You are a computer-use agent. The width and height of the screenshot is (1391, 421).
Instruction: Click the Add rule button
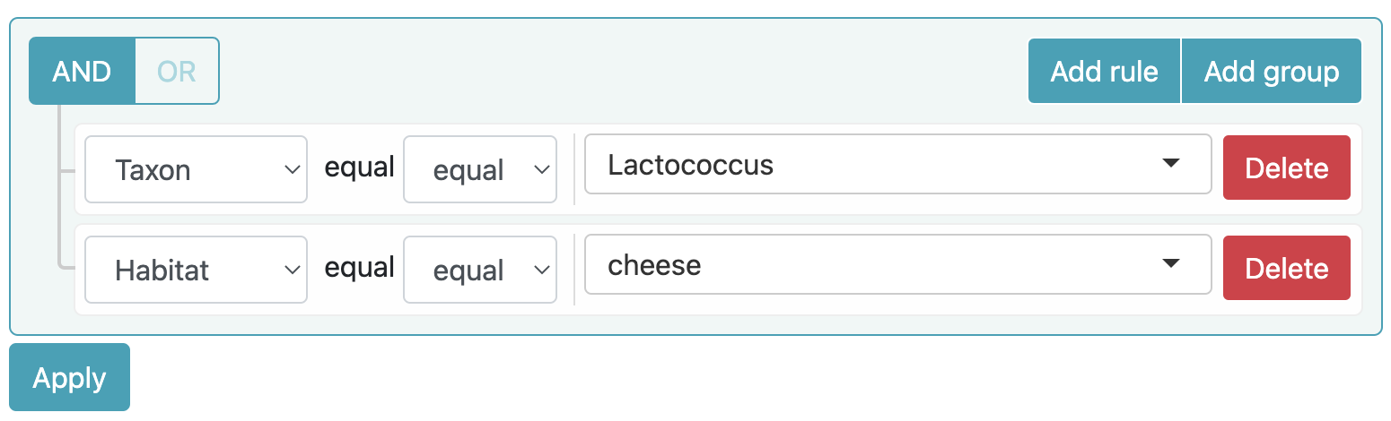point(1104,71)
